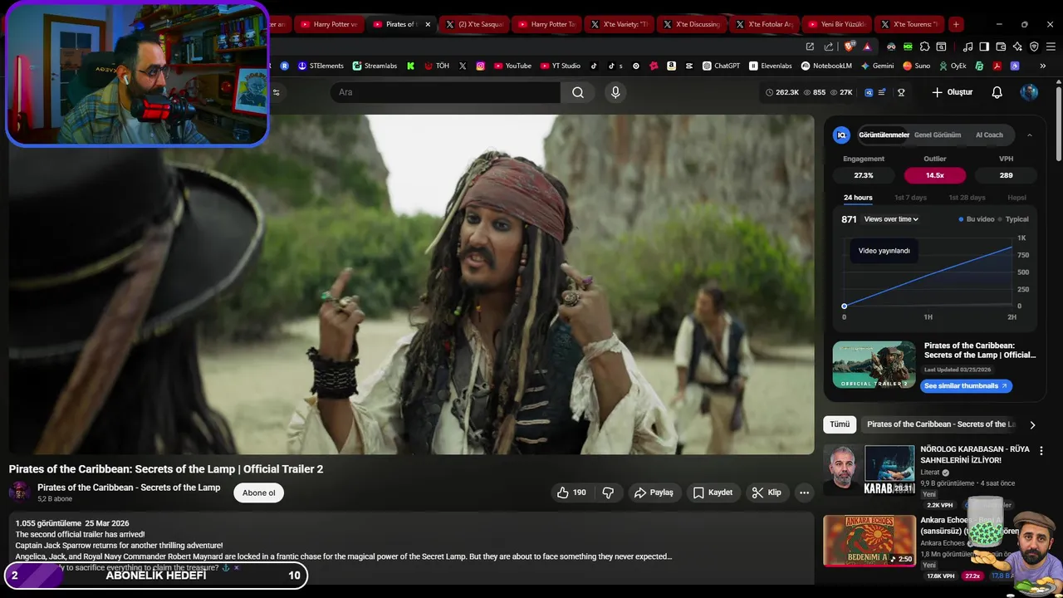Click the Klip clip button
The width and height of the screenshot is (1063, 598).
(767, 493)
